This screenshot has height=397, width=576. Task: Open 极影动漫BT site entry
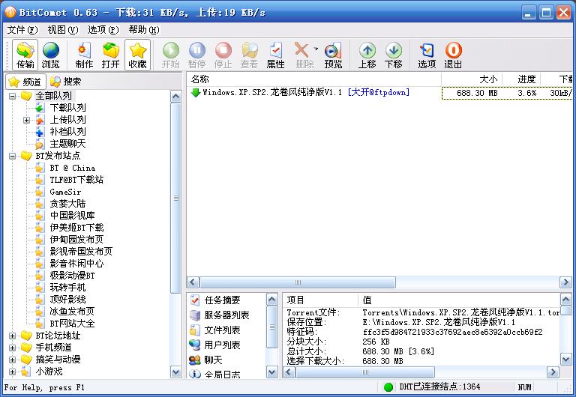click(x=72, y=276)
